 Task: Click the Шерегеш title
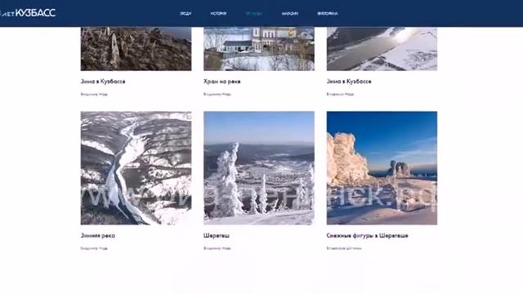[217, 235]
